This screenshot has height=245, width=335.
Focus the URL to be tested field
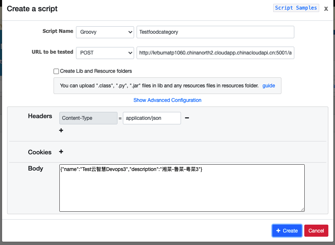215,53
